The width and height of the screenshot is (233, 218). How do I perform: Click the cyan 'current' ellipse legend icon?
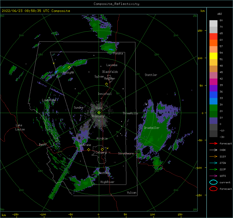click(x=213, y=182)
